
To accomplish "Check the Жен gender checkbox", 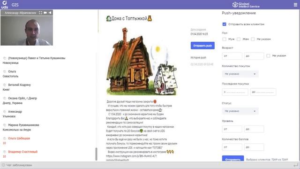I will (239, 39).
